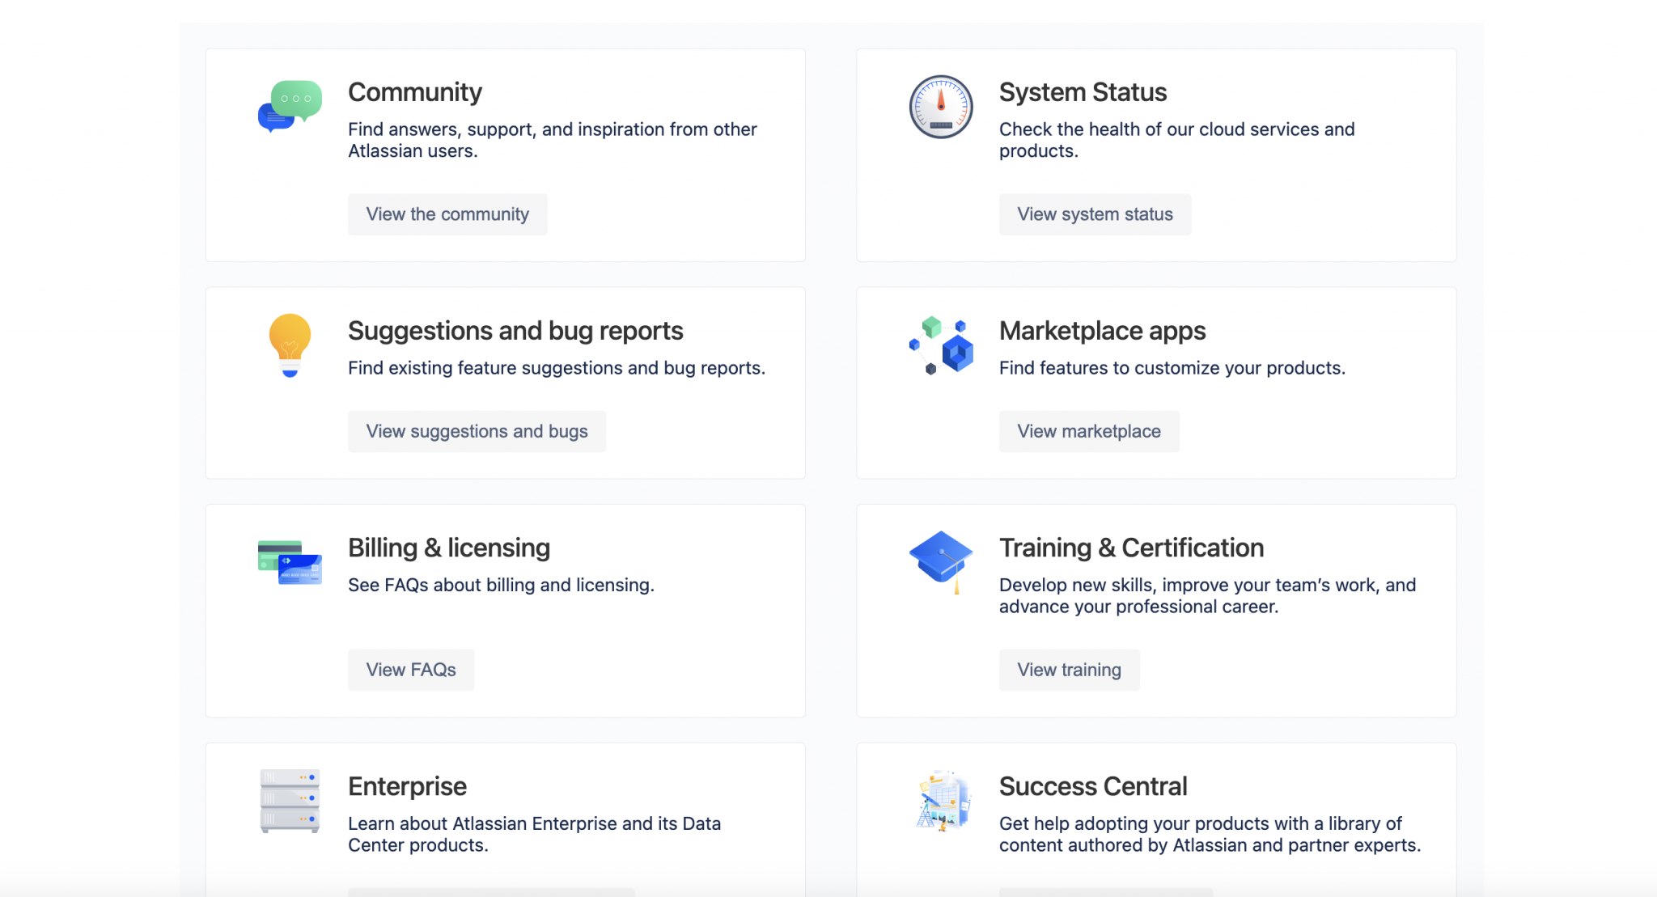Click the Success Central heading
Image resolution: width=1657 pixels, height=897 pixels.
pos(1092,785)
